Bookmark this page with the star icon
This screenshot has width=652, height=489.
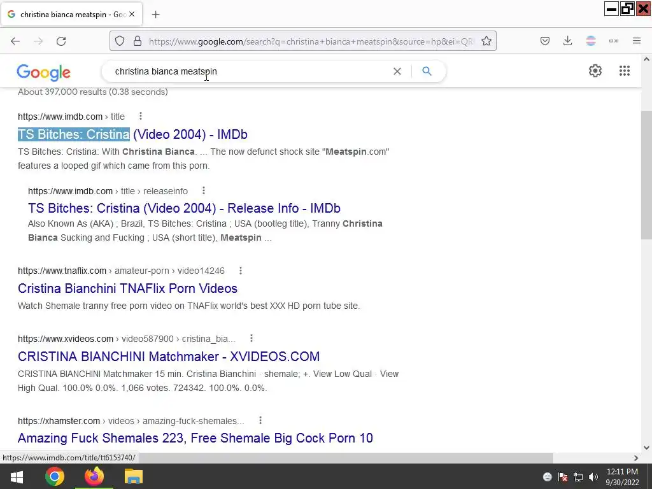pos(486,41)
